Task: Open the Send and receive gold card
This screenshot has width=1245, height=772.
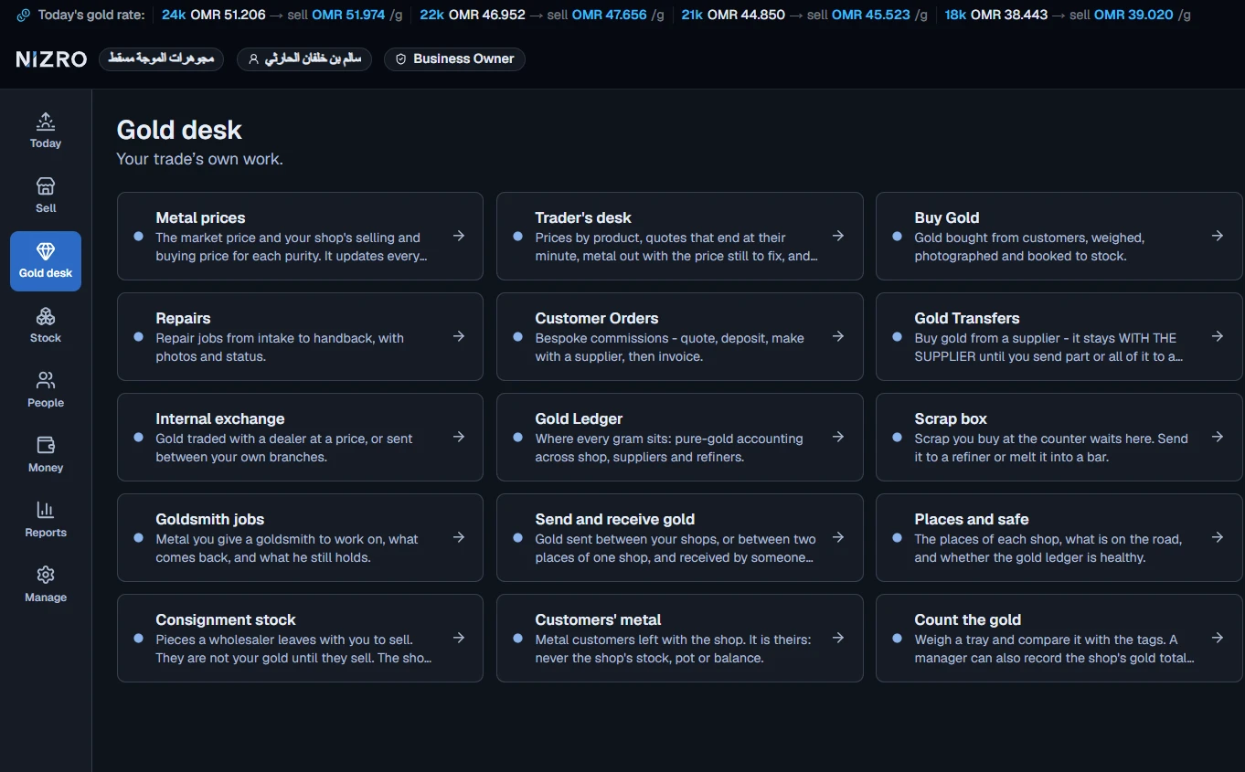Action: click(679, 537)
